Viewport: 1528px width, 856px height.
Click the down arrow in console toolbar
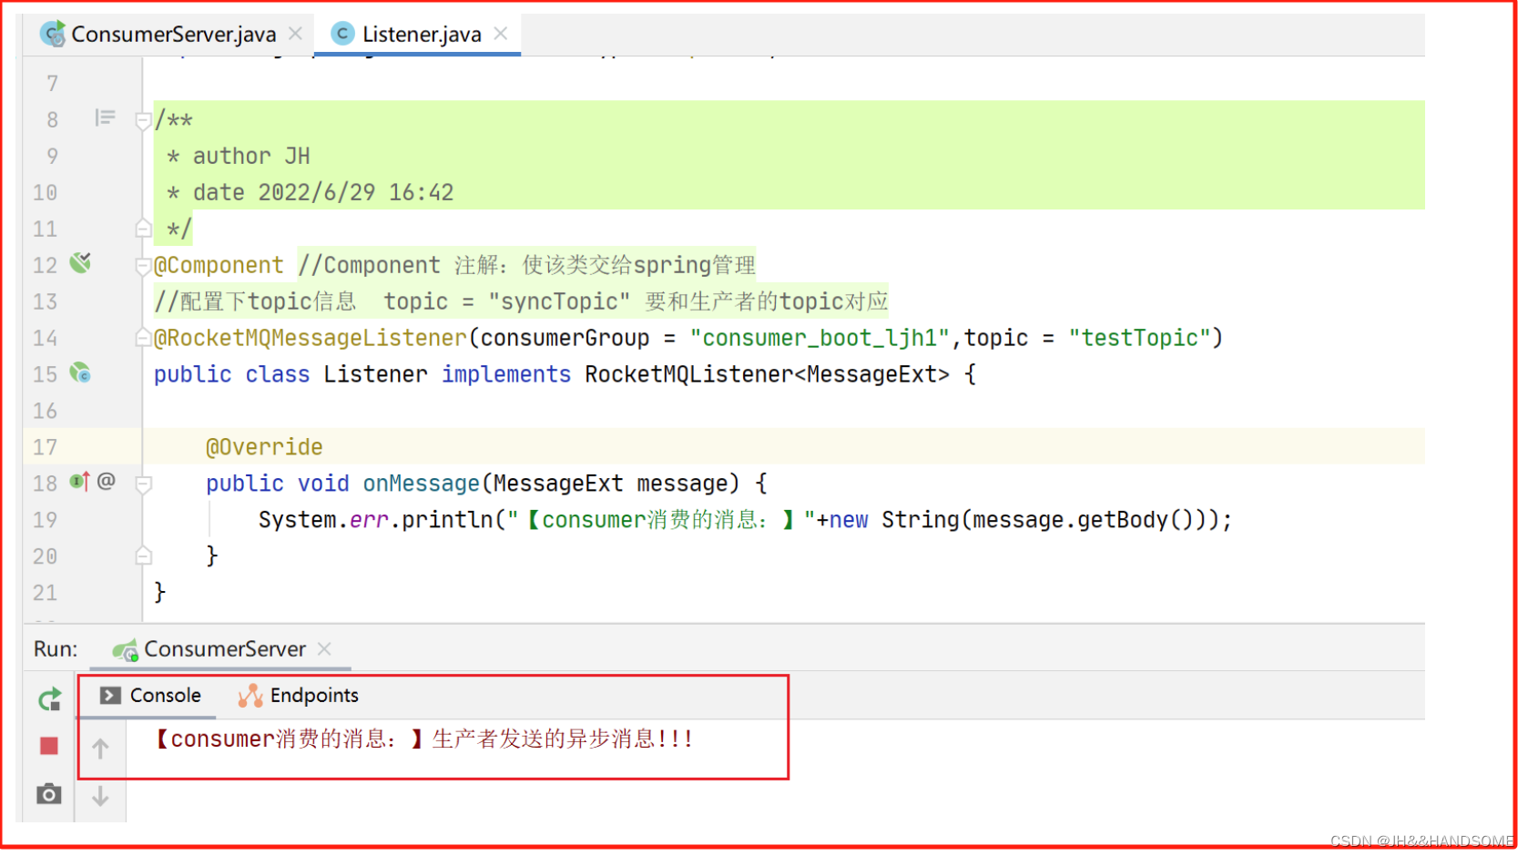click(x=100, y=796)
